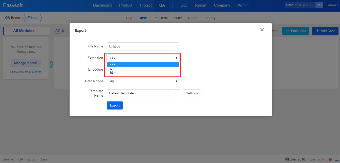Click the ZenTao Pro upgrade arrow icon

(330, 159)
